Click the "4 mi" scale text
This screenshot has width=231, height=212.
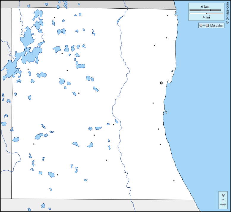[x=206, y=17]
